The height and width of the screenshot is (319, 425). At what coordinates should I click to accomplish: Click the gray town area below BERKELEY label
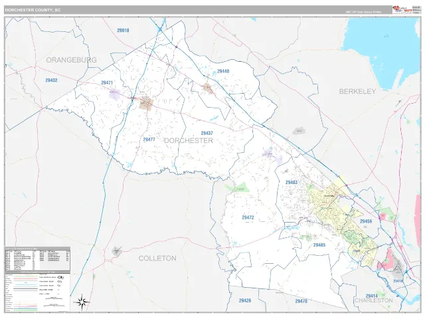point(299,131)
